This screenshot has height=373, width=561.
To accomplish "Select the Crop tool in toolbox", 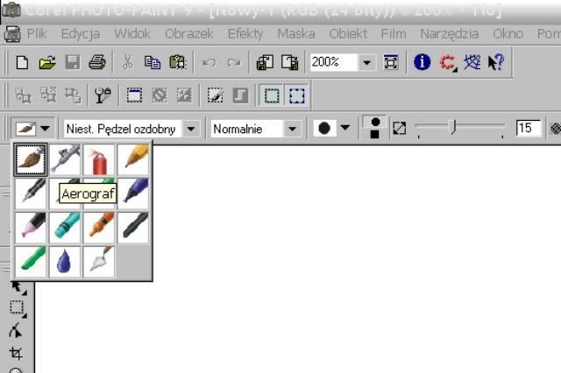I will (16, 354).
